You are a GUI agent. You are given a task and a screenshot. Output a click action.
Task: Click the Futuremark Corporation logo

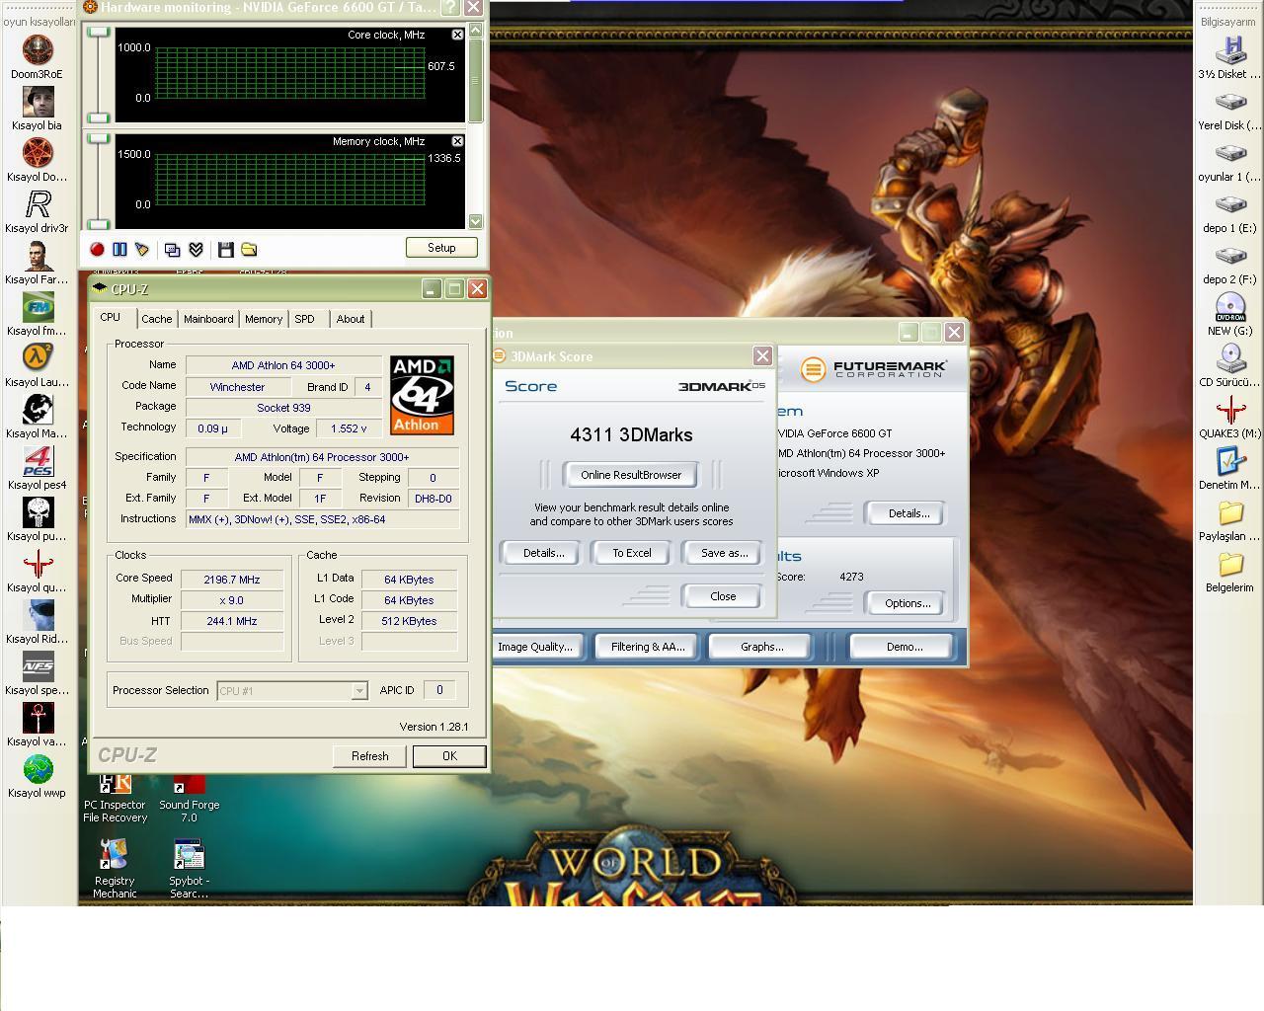pos(874,369)
